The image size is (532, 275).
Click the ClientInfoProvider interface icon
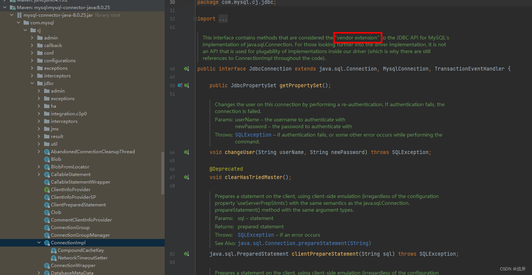pos(47,190)
